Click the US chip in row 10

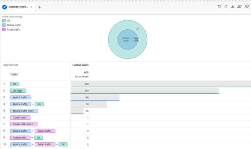[x=63, y=145]
